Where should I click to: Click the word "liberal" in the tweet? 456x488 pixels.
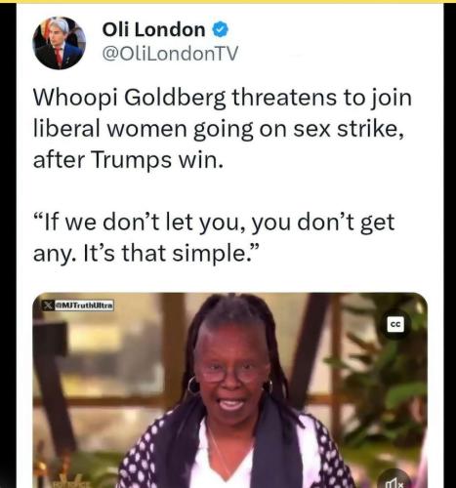[x=66, y=129]
